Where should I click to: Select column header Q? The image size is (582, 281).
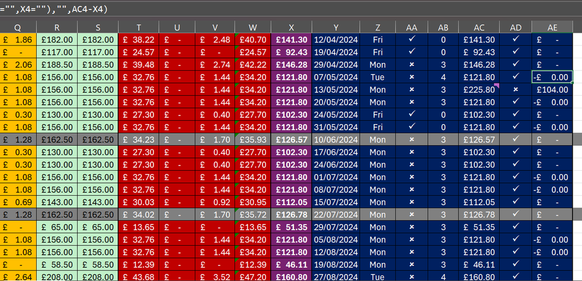point(18,27)
